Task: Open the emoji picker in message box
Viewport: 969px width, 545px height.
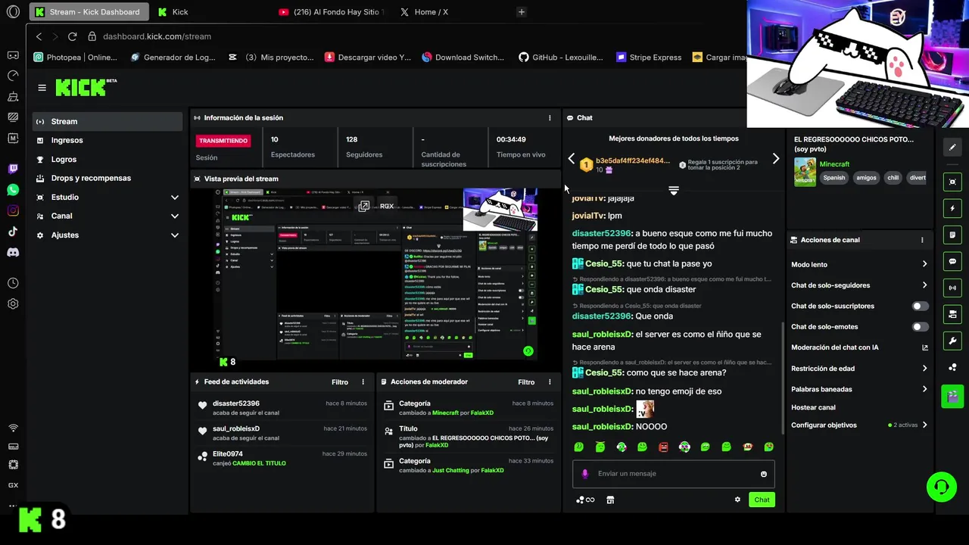Action: coord(763,474)
